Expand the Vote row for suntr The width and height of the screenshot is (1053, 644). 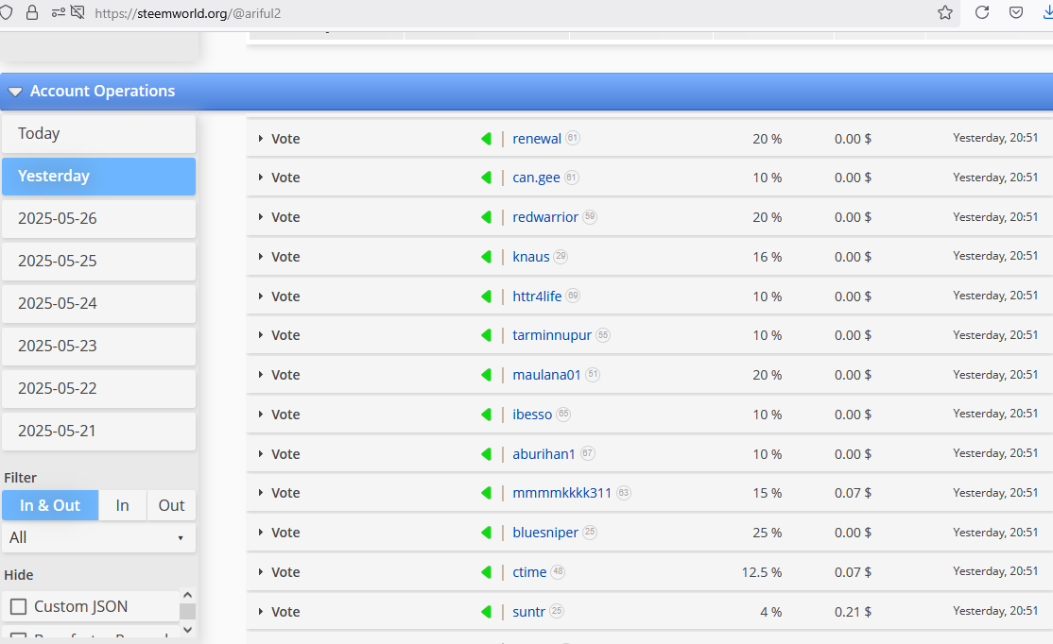262,611
